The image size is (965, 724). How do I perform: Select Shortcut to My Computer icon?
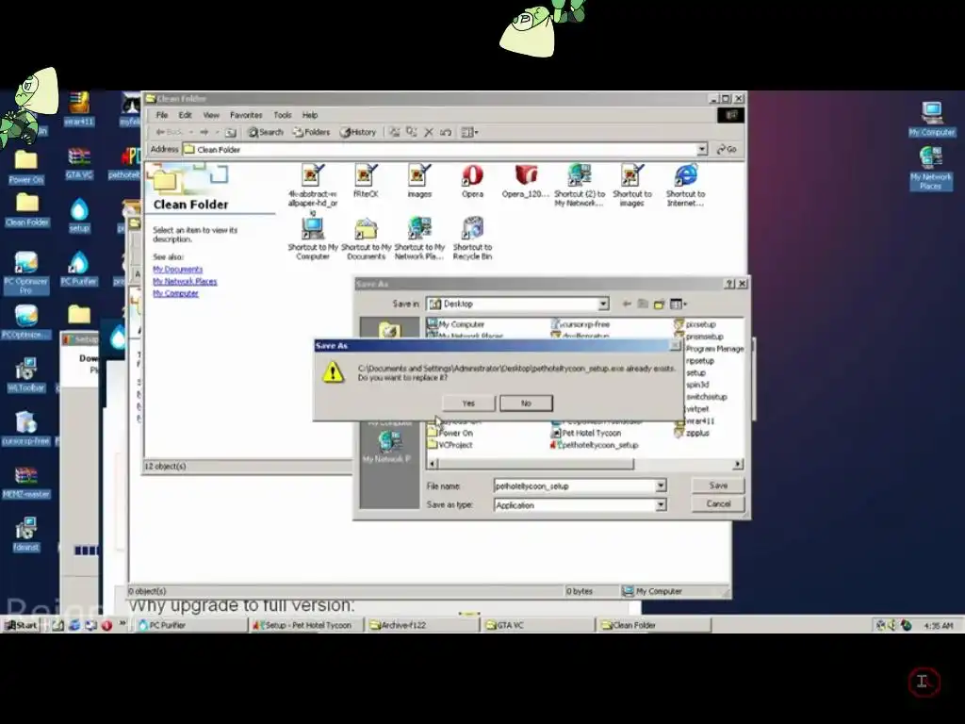click(x=313, y=239)
